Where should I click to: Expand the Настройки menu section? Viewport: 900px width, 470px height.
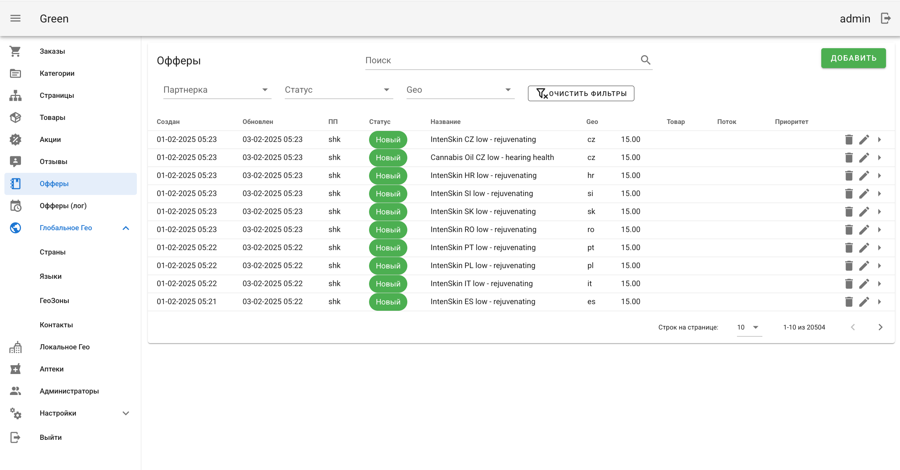126,413
